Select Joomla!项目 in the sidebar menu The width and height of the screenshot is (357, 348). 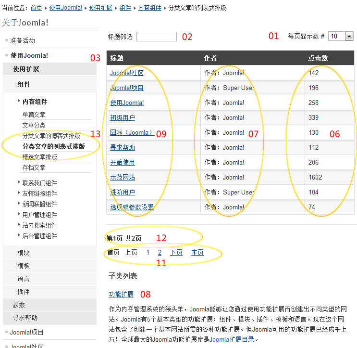tap(26, 332)
